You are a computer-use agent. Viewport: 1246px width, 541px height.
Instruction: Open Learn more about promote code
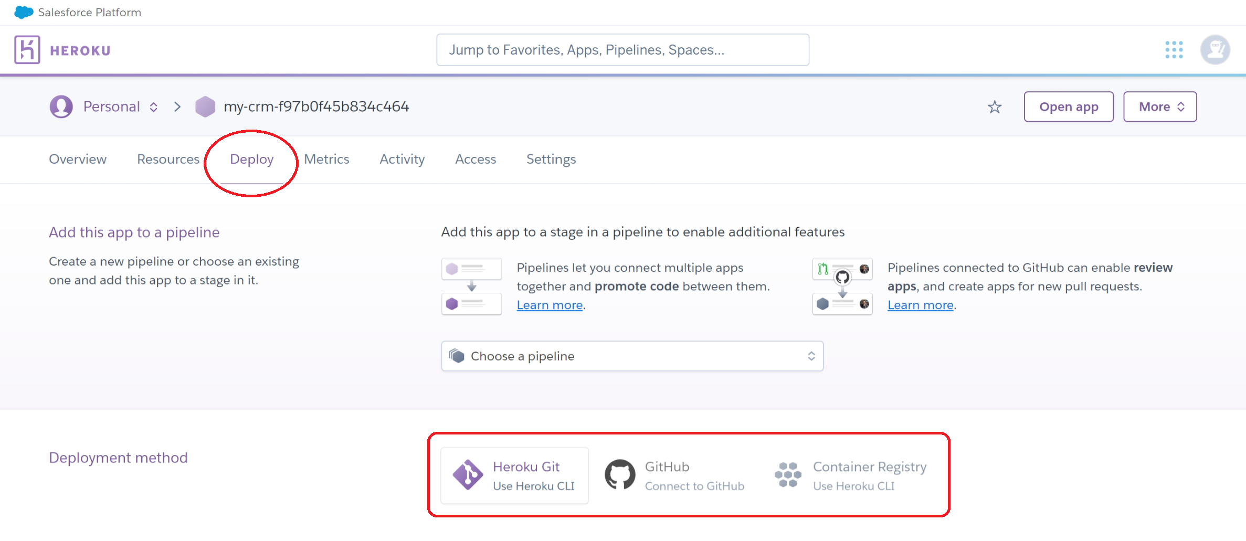[550, 305]
